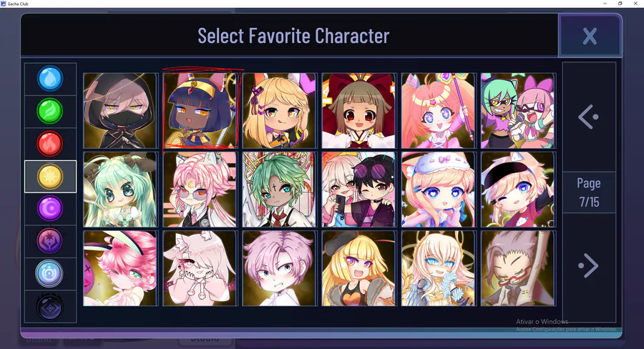The image size is (644, 349).
Task: Pick the green-haired angel with forehead cross
Action: [x=279, y=190]
